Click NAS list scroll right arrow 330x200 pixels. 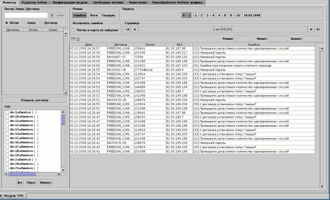tap(59, 174)
